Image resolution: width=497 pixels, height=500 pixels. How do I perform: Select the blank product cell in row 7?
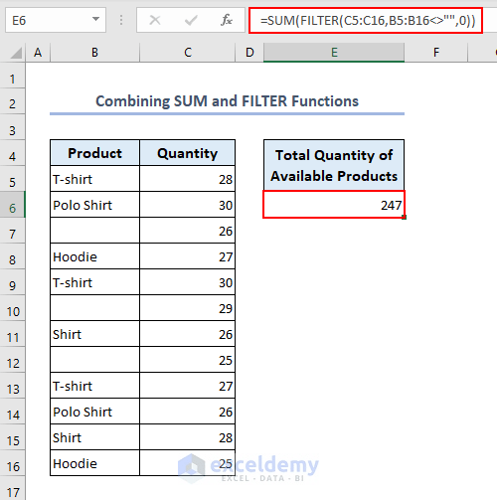[x=94, y=231]
